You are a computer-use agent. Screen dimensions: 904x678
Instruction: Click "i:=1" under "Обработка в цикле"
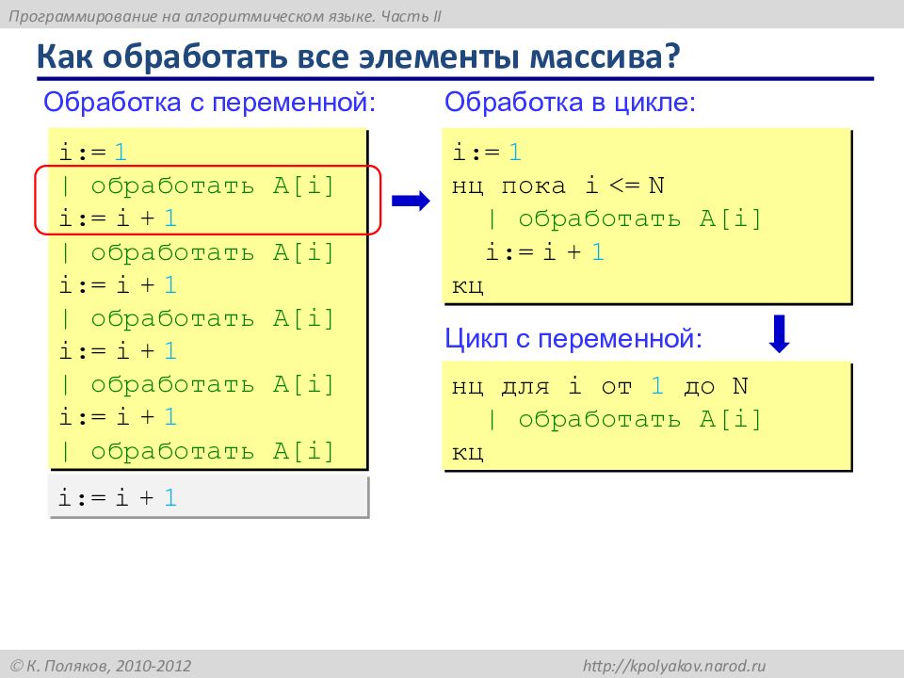click(487, 153)
